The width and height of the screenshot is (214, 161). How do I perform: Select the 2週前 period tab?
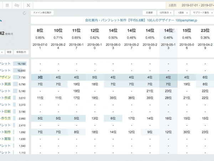pyautogui.click(x=172, y=5)
